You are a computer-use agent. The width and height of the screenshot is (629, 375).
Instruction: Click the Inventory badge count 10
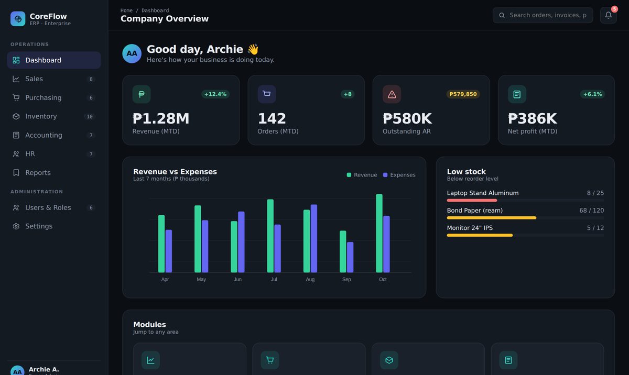click(x=90, y=117)
